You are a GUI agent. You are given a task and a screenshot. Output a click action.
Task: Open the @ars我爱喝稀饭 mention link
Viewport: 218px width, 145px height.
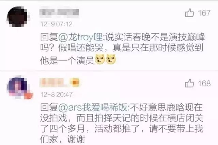pos(93,107)
